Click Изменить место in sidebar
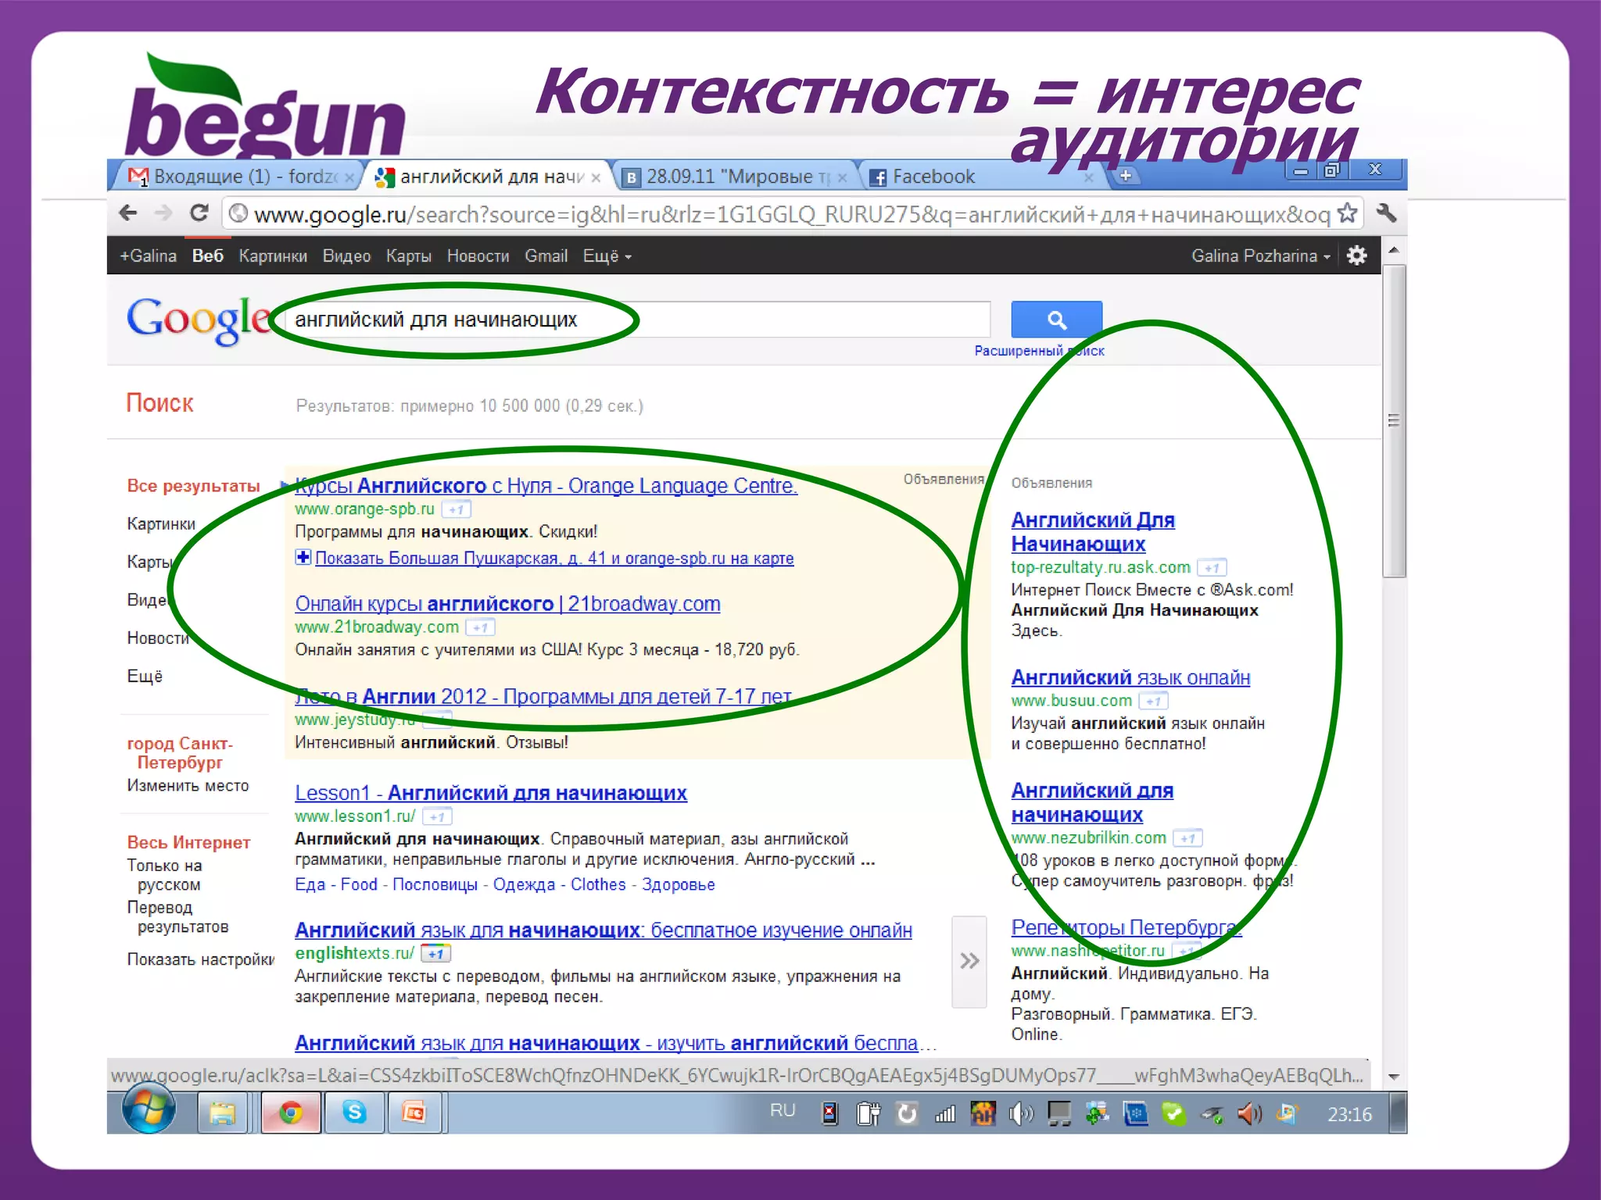The height and width of the screenshot is (1200, 1601). click(188, 785)
